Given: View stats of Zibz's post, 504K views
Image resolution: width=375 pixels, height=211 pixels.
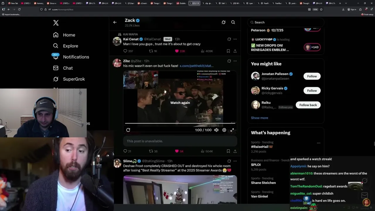Looking at the screenshot, I should click(207, 151).
